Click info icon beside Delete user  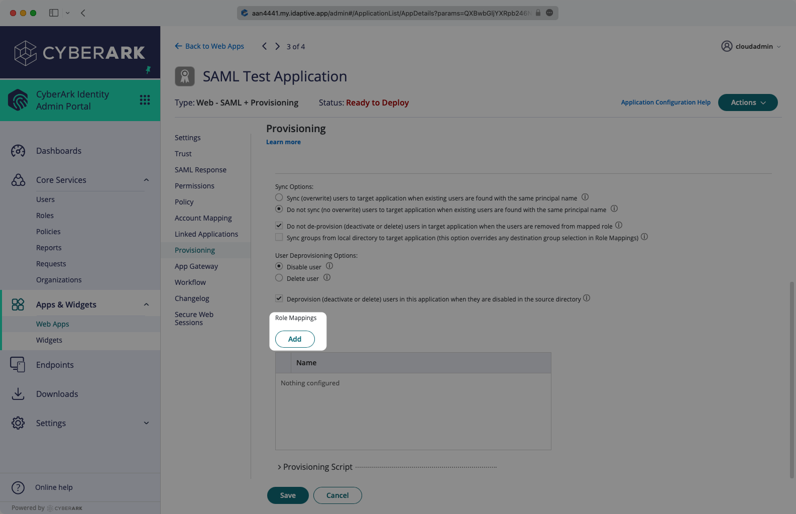click(327, 278)
